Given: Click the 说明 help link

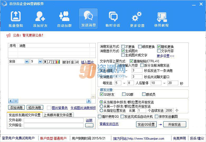Looking at the screenshot, I should 89,120.
